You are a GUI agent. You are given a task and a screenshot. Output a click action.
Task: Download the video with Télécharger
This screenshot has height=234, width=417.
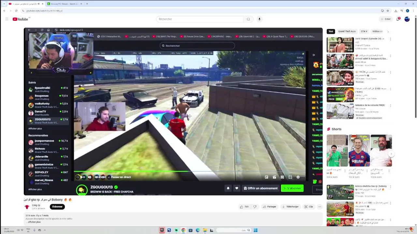pos(290,207)
